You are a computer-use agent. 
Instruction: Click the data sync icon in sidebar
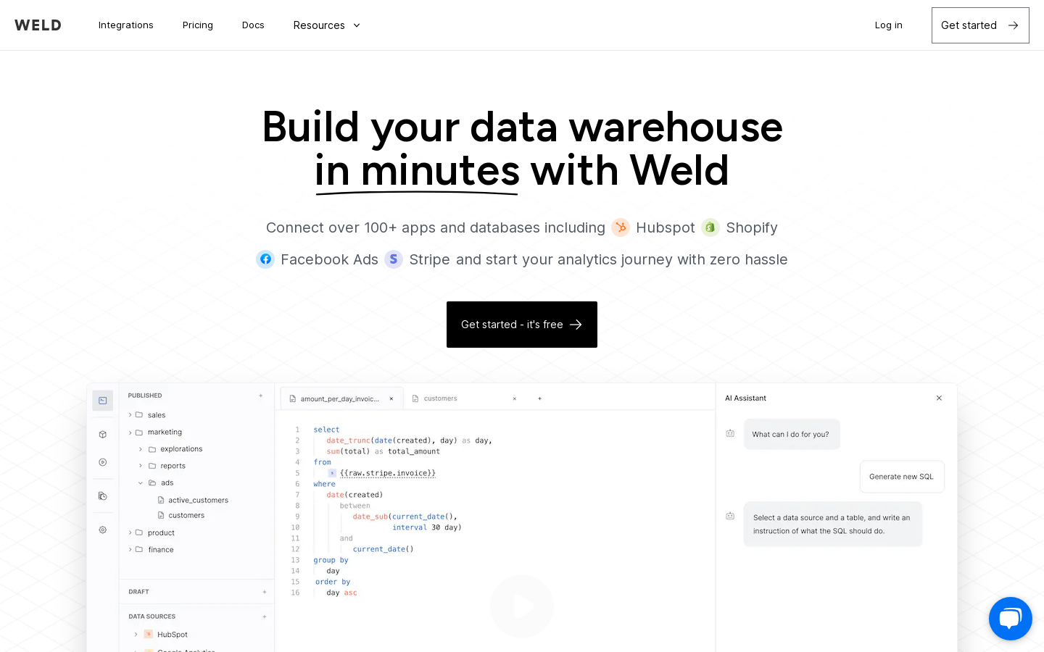103,496
